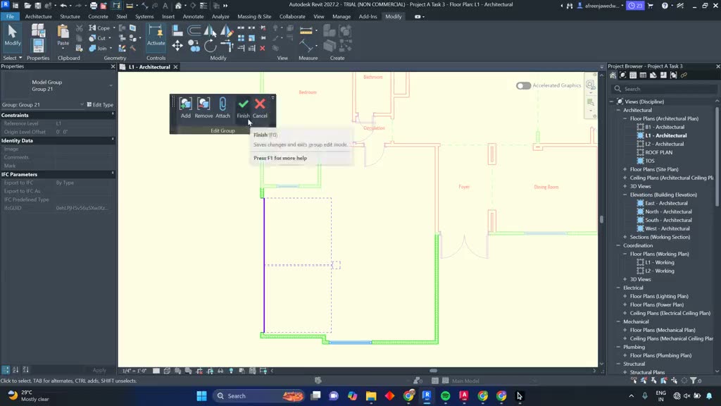Screen dimensions: 721x406
Task: Click the link icon in Project Browser toolbar
Action: coord(684,75)
